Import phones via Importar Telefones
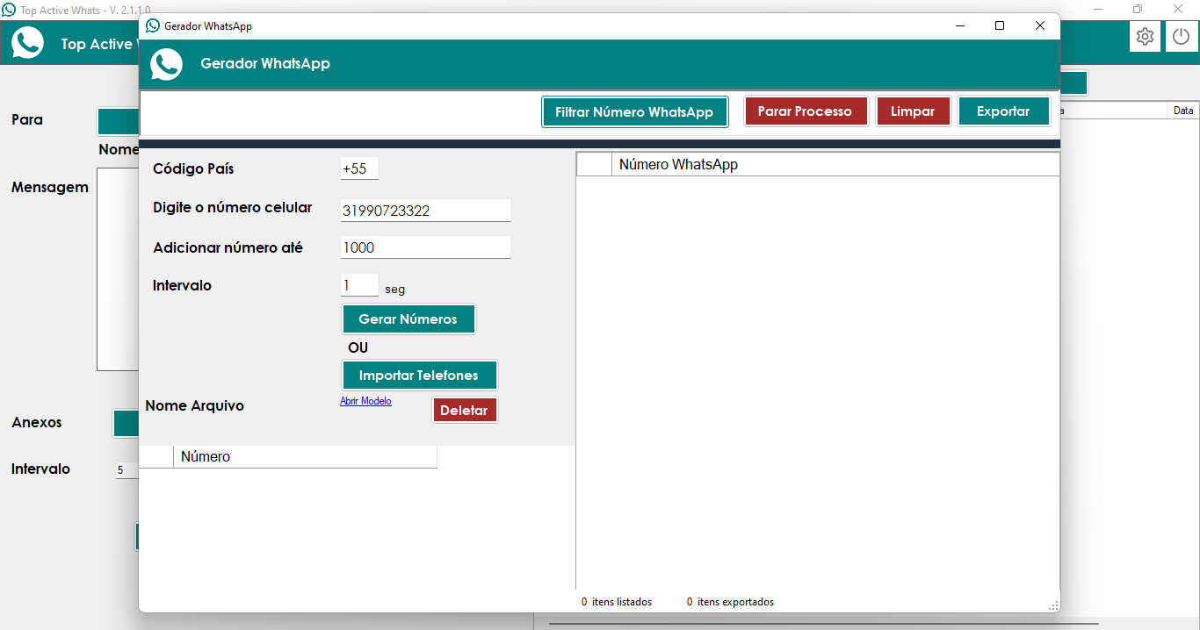Viewport: 1200px width, 630px height. (x=419, y=376)
